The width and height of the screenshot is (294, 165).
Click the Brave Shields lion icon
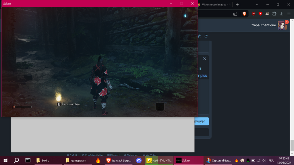244,14
